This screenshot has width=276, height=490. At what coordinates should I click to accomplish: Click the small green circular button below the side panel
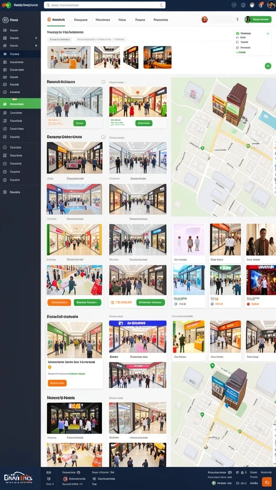point(268,66)
